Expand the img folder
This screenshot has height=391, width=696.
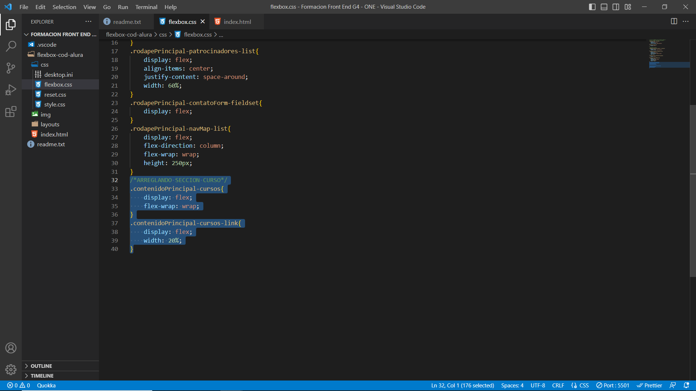[61, 114]
